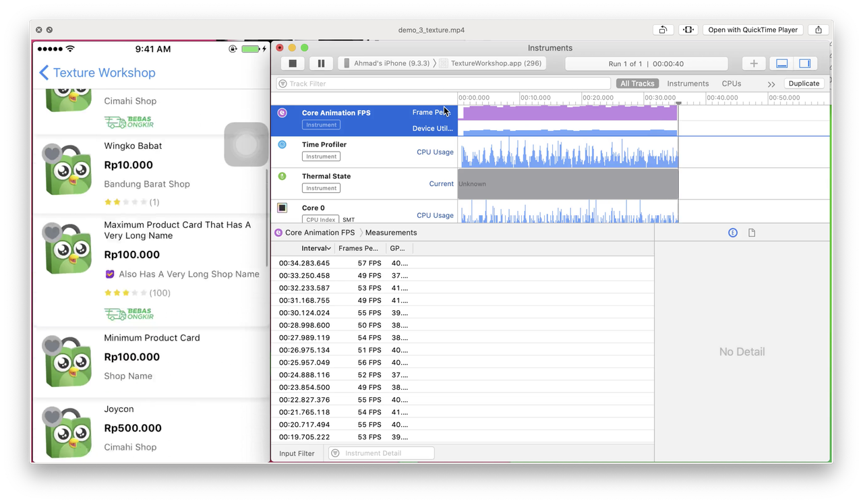Click the Instrument badge under Core Animation FPS
863x503 pixels.
tap(321, 125)
